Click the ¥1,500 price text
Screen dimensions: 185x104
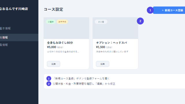[x=101, y=47]
